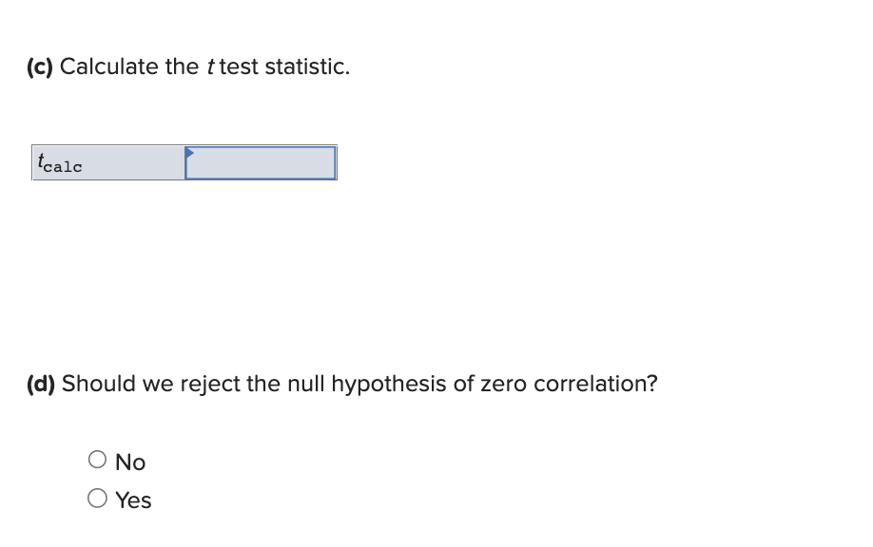
Task: Click the question text for part (c)
Action: click(187, 66)
